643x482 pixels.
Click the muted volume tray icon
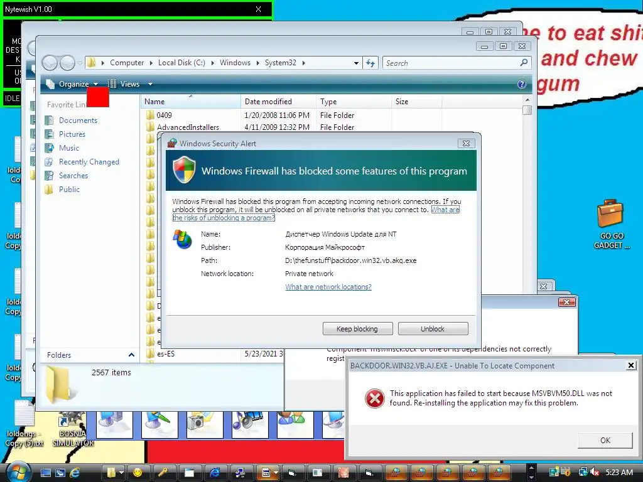coord(595,473)
